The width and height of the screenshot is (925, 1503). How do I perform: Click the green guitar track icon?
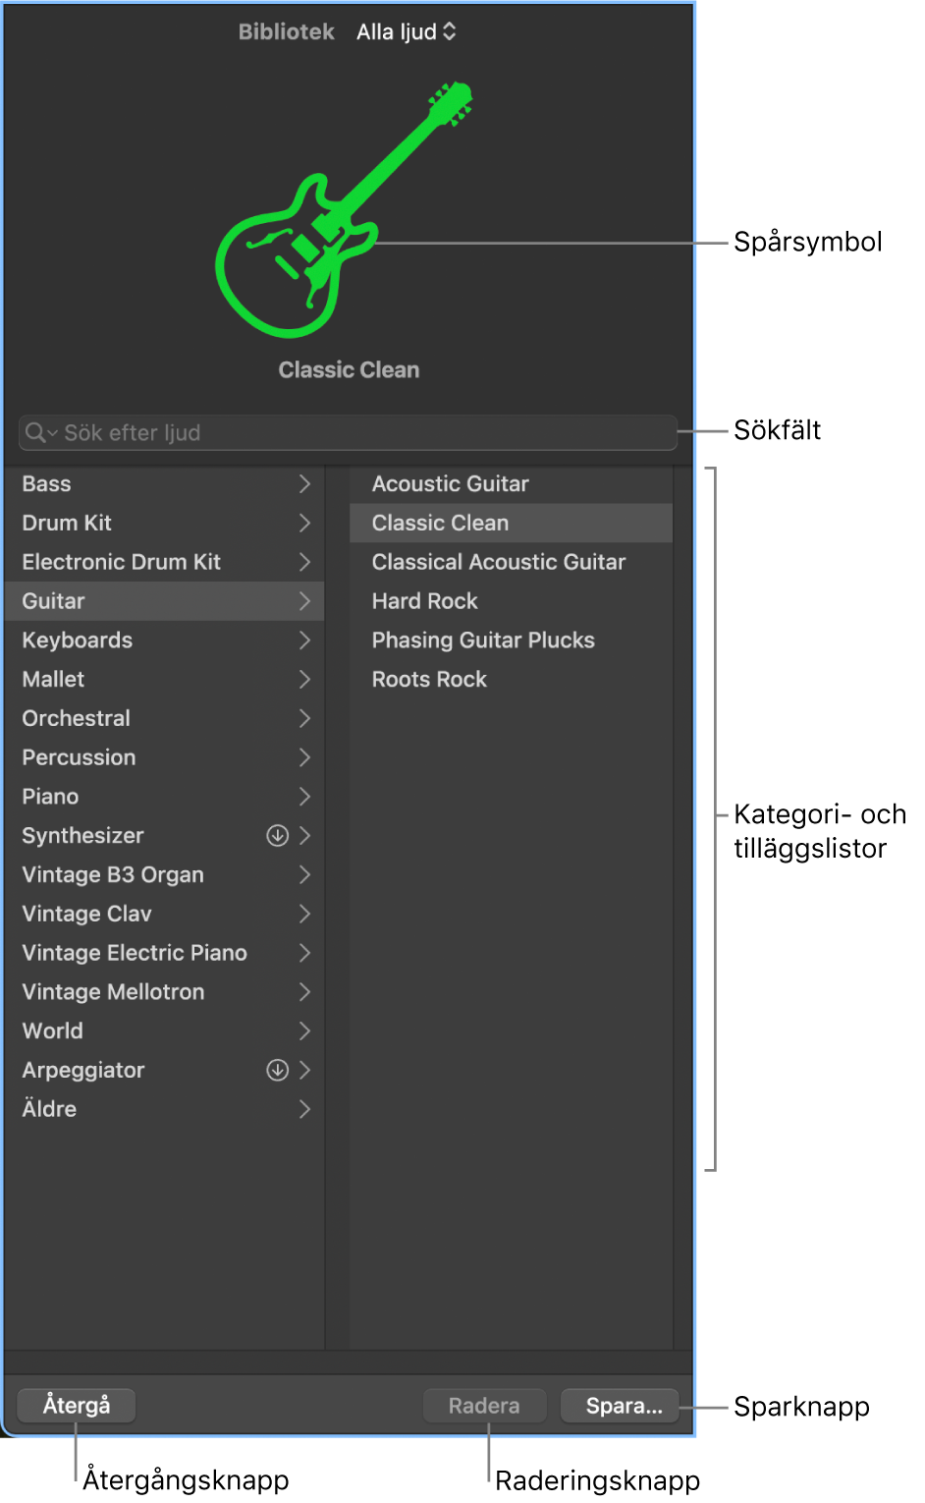(343, 210)
